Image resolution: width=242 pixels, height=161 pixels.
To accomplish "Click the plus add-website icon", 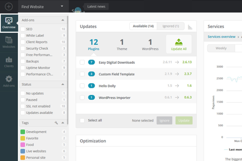I will click(x=9, y=6).
